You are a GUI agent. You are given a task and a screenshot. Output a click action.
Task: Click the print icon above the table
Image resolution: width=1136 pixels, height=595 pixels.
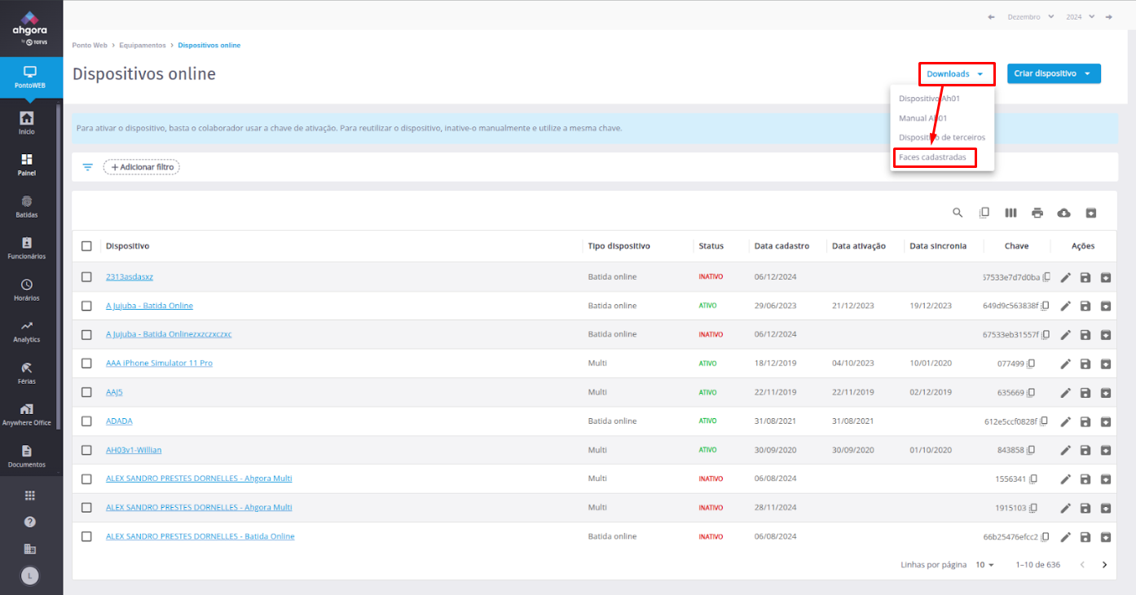coord(1037,213)
